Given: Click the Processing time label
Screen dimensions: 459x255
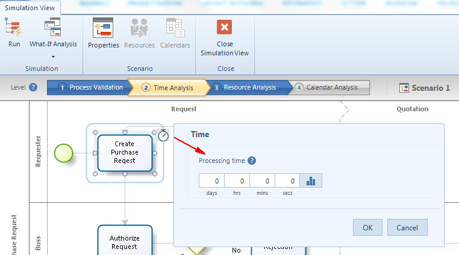Looking at the screenshot, I should [x=222, y=161].
